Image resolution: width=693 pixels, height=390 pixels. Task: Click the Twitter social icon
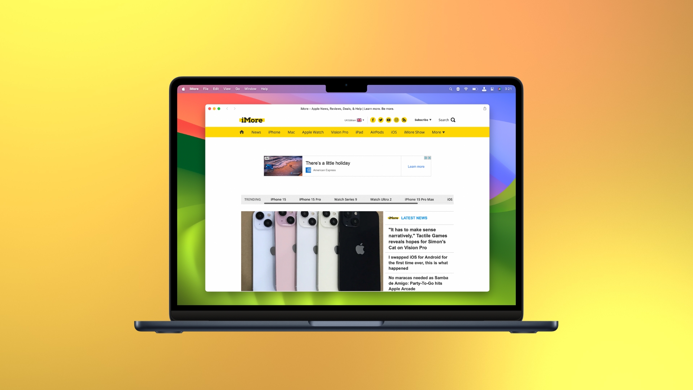coord(381,120)
